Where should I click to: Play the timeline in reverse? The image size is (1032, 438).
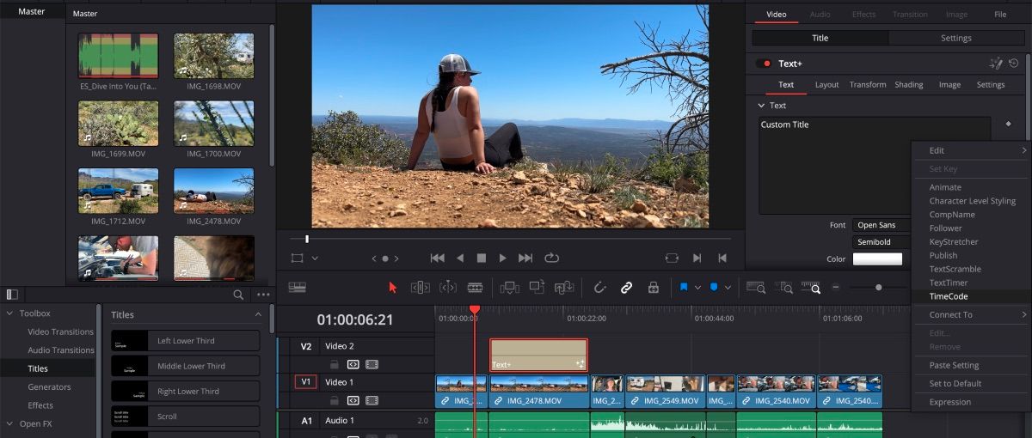point(460,258)
